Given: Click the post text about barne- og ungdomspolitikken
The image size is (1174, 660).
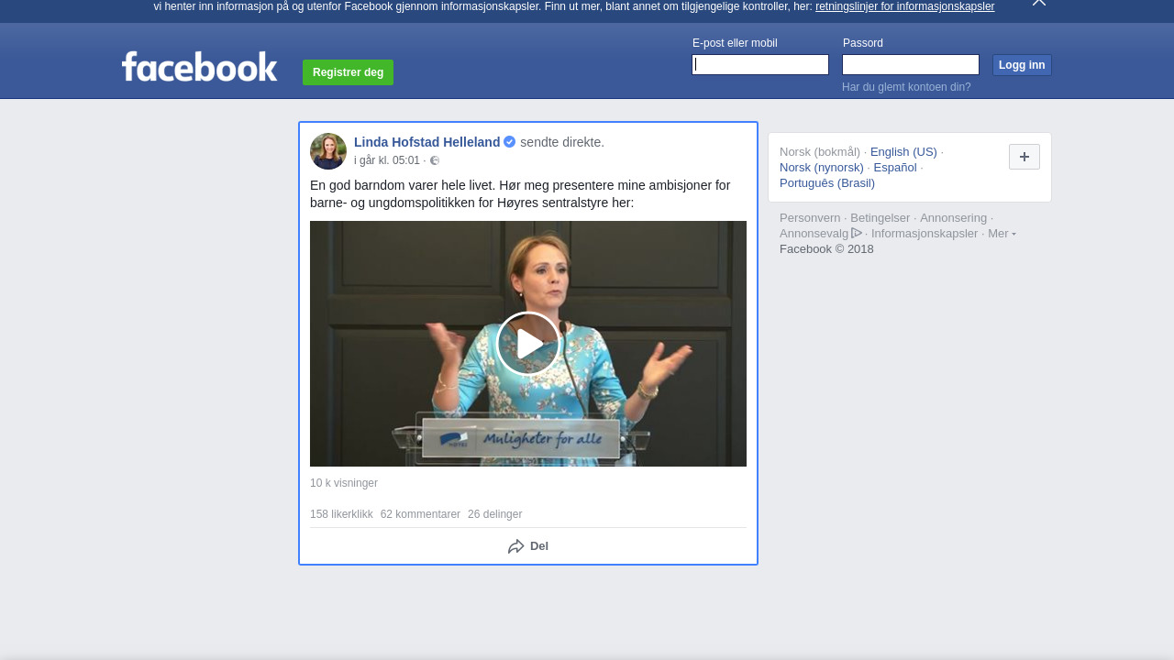Looking at the screenshot, I should click(520, 194).
